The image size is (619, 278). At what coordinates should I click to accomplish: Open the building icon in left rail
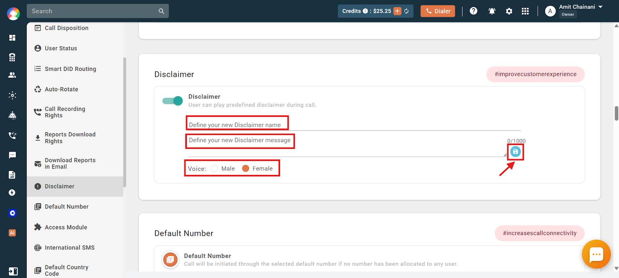click(x=12, y=57)
